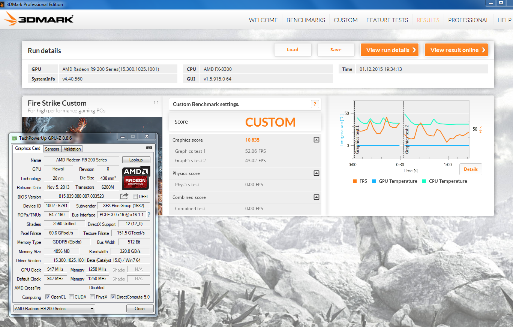
Task: Click the Physics test 0.00 FPS value
Action: pyautogui.click(x=254, y=185)
